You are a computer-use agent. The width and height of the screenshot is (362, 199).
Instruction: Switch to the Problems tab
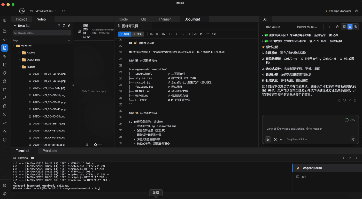tap(49, 151)
